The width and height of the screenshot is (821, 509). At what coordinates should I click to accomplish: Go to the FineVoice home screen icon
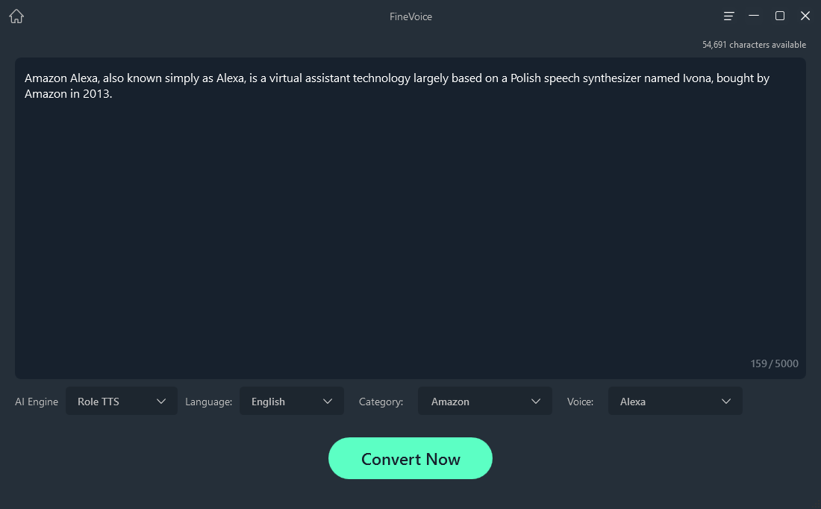click(x=16, y=16)
